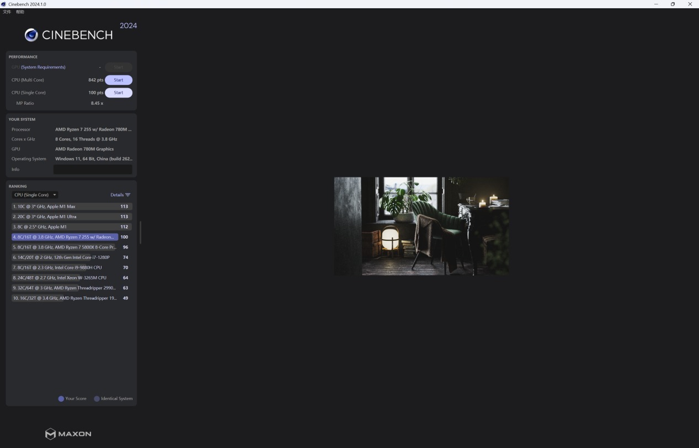Click the ranking panel scrollbar handle

click(x=140, y=233)
